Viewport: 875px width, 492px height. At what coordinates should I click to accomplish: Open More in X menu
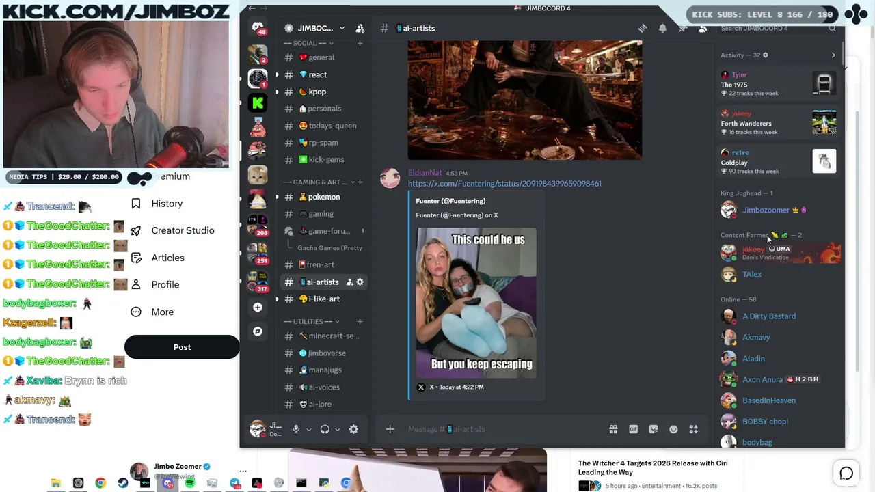pos(162,312)
